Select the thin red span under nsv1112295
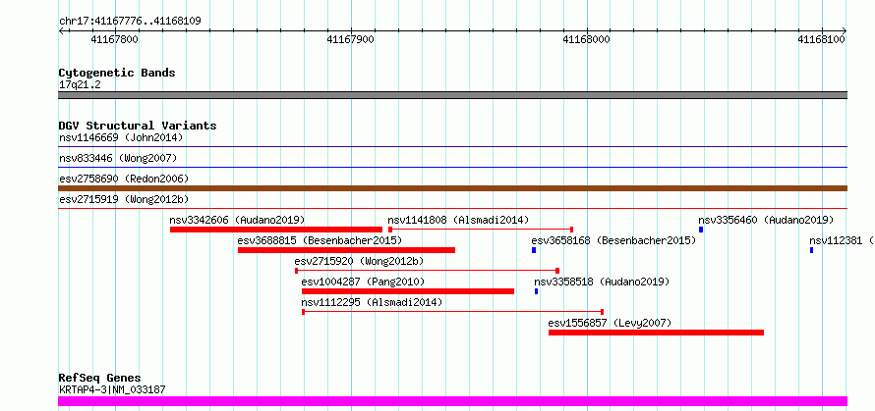875x411 pixels. point(452,312)
